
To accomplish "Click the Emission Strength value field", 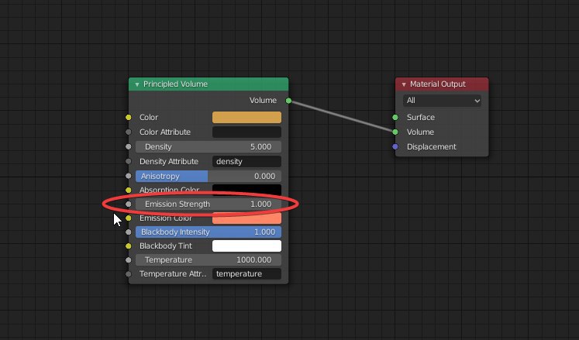I will coord(209,204).
